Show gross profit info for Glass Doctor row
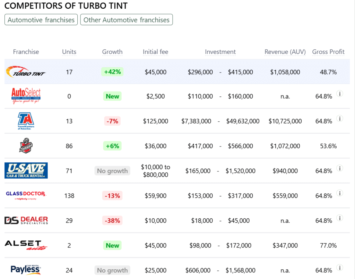Image resolution: width=355 pixels, height=279 pixels. point(340,193)
